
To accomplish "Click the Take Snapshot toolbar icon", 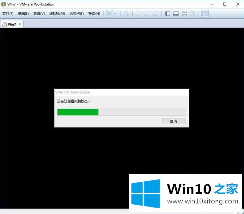I will point(138,14).
